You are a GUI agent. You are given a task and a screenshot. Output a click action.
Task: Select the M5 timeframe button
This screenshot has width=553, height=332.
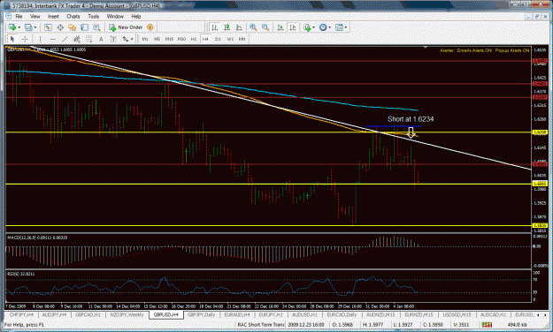point(157,39)
